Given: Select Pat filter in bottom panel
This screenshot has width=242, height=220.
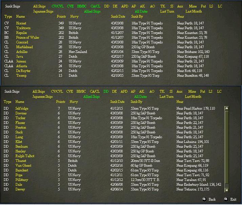Looking at the screenshot, I should click(x=203, y=92).
